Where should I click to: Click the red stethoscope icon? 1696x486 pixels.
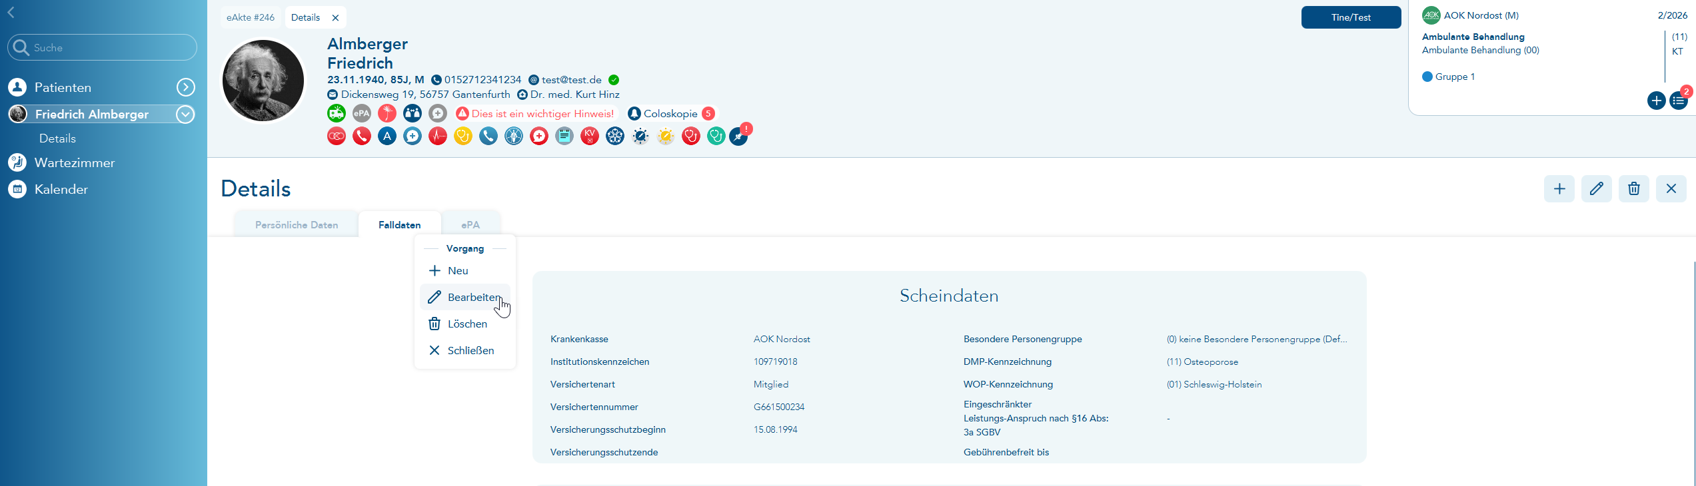click(x=691, y=136)
